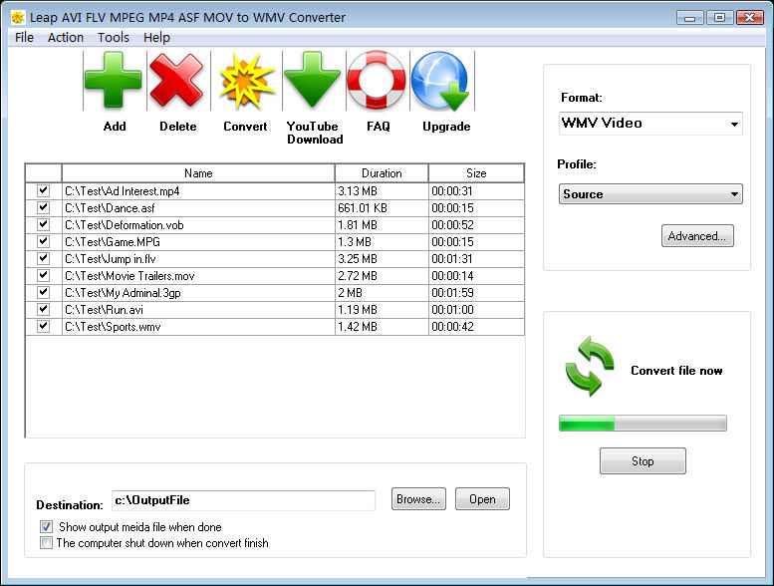Uncheck the Ad Interest.mp4 checkbox
This screenshot has width=774, height=586.
44,190
